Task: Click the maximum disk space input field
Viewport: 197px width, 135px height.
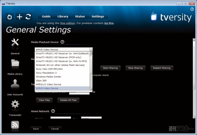Action: [x=79, y=93]
